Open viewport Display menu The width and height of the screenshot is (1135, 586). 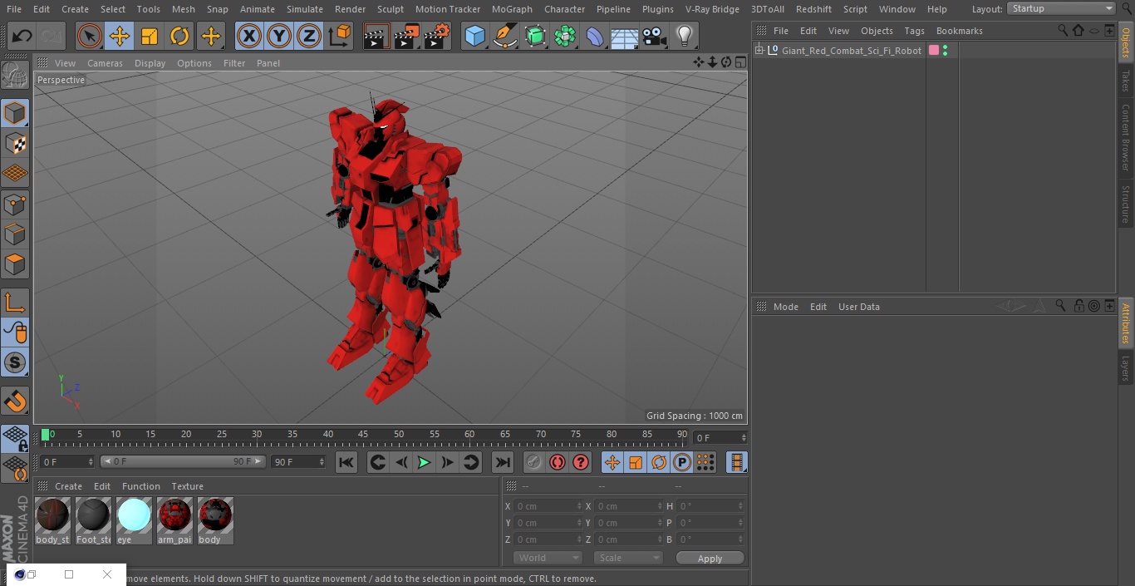tap(150, 63)
